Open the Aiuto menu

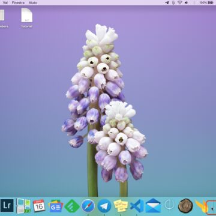(x=32, y=3)
